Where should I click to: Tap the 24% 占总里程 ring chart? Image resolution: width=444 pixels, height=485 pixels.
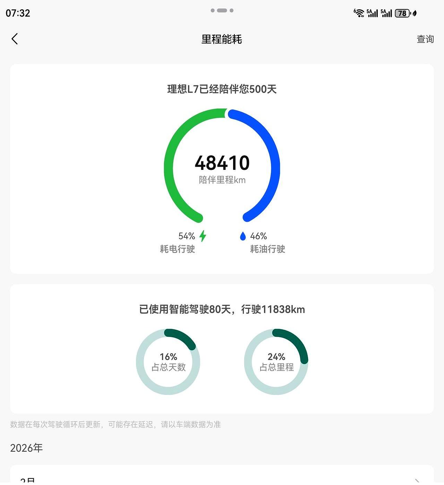(276, 362)
